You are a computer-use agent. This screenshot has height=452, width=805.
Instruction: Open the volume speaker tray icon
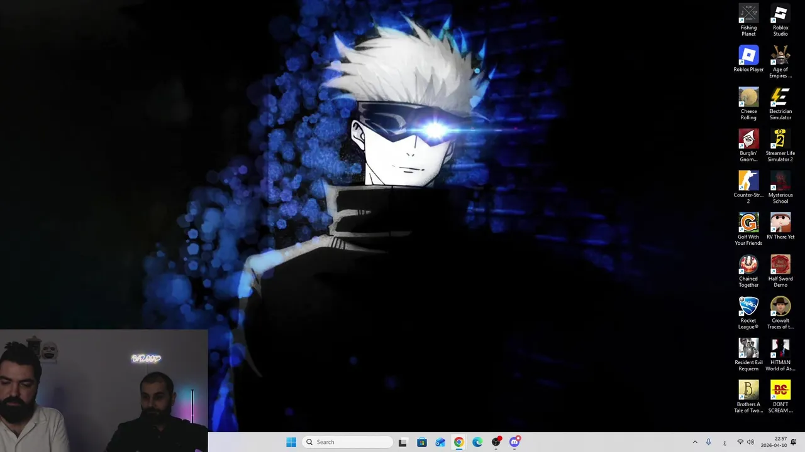pos(750,442)
